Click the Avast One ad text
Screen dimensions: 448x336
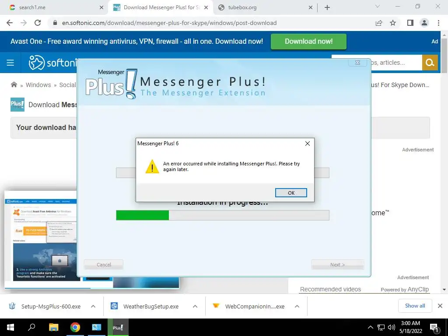coord(136,42)
